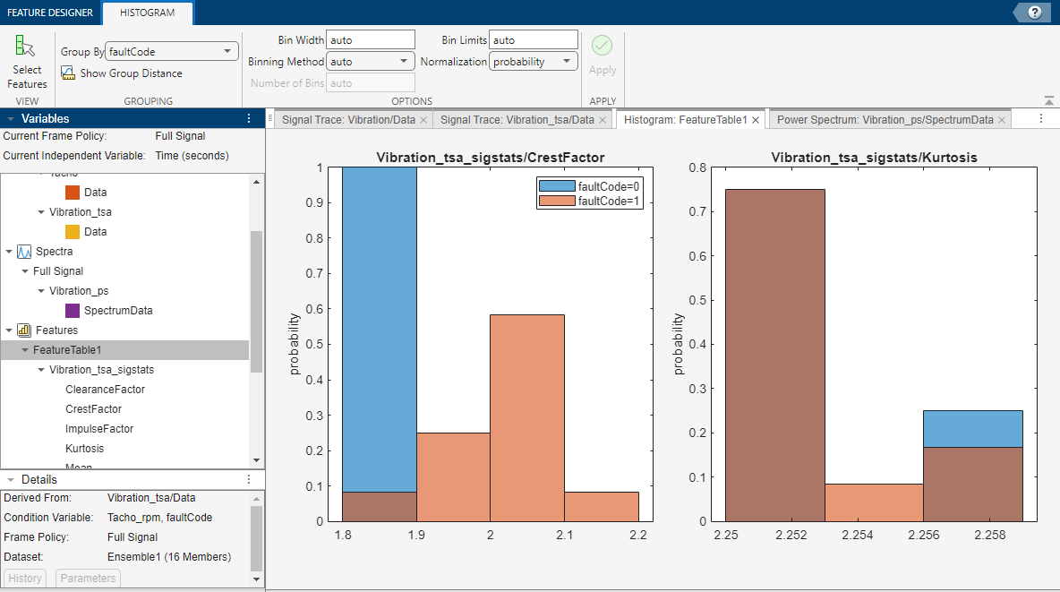The image size is (1060, 592).
Task: Click the Bin Limits input field
Action: coord(534,40)
